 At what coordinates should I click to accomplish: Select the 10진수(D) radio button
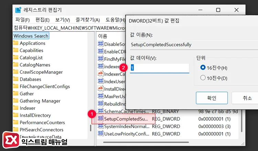point(203,78)
